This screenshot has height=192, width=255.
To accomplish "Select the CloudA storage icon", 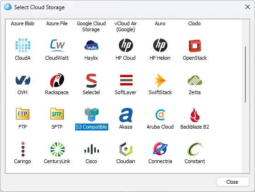I will pos(23,45).
